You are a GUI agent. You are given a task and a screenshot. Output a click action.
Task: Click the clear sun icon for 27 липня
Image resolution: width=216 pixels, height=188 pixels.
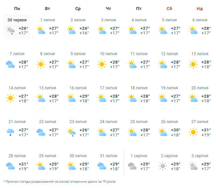[194, 132]
